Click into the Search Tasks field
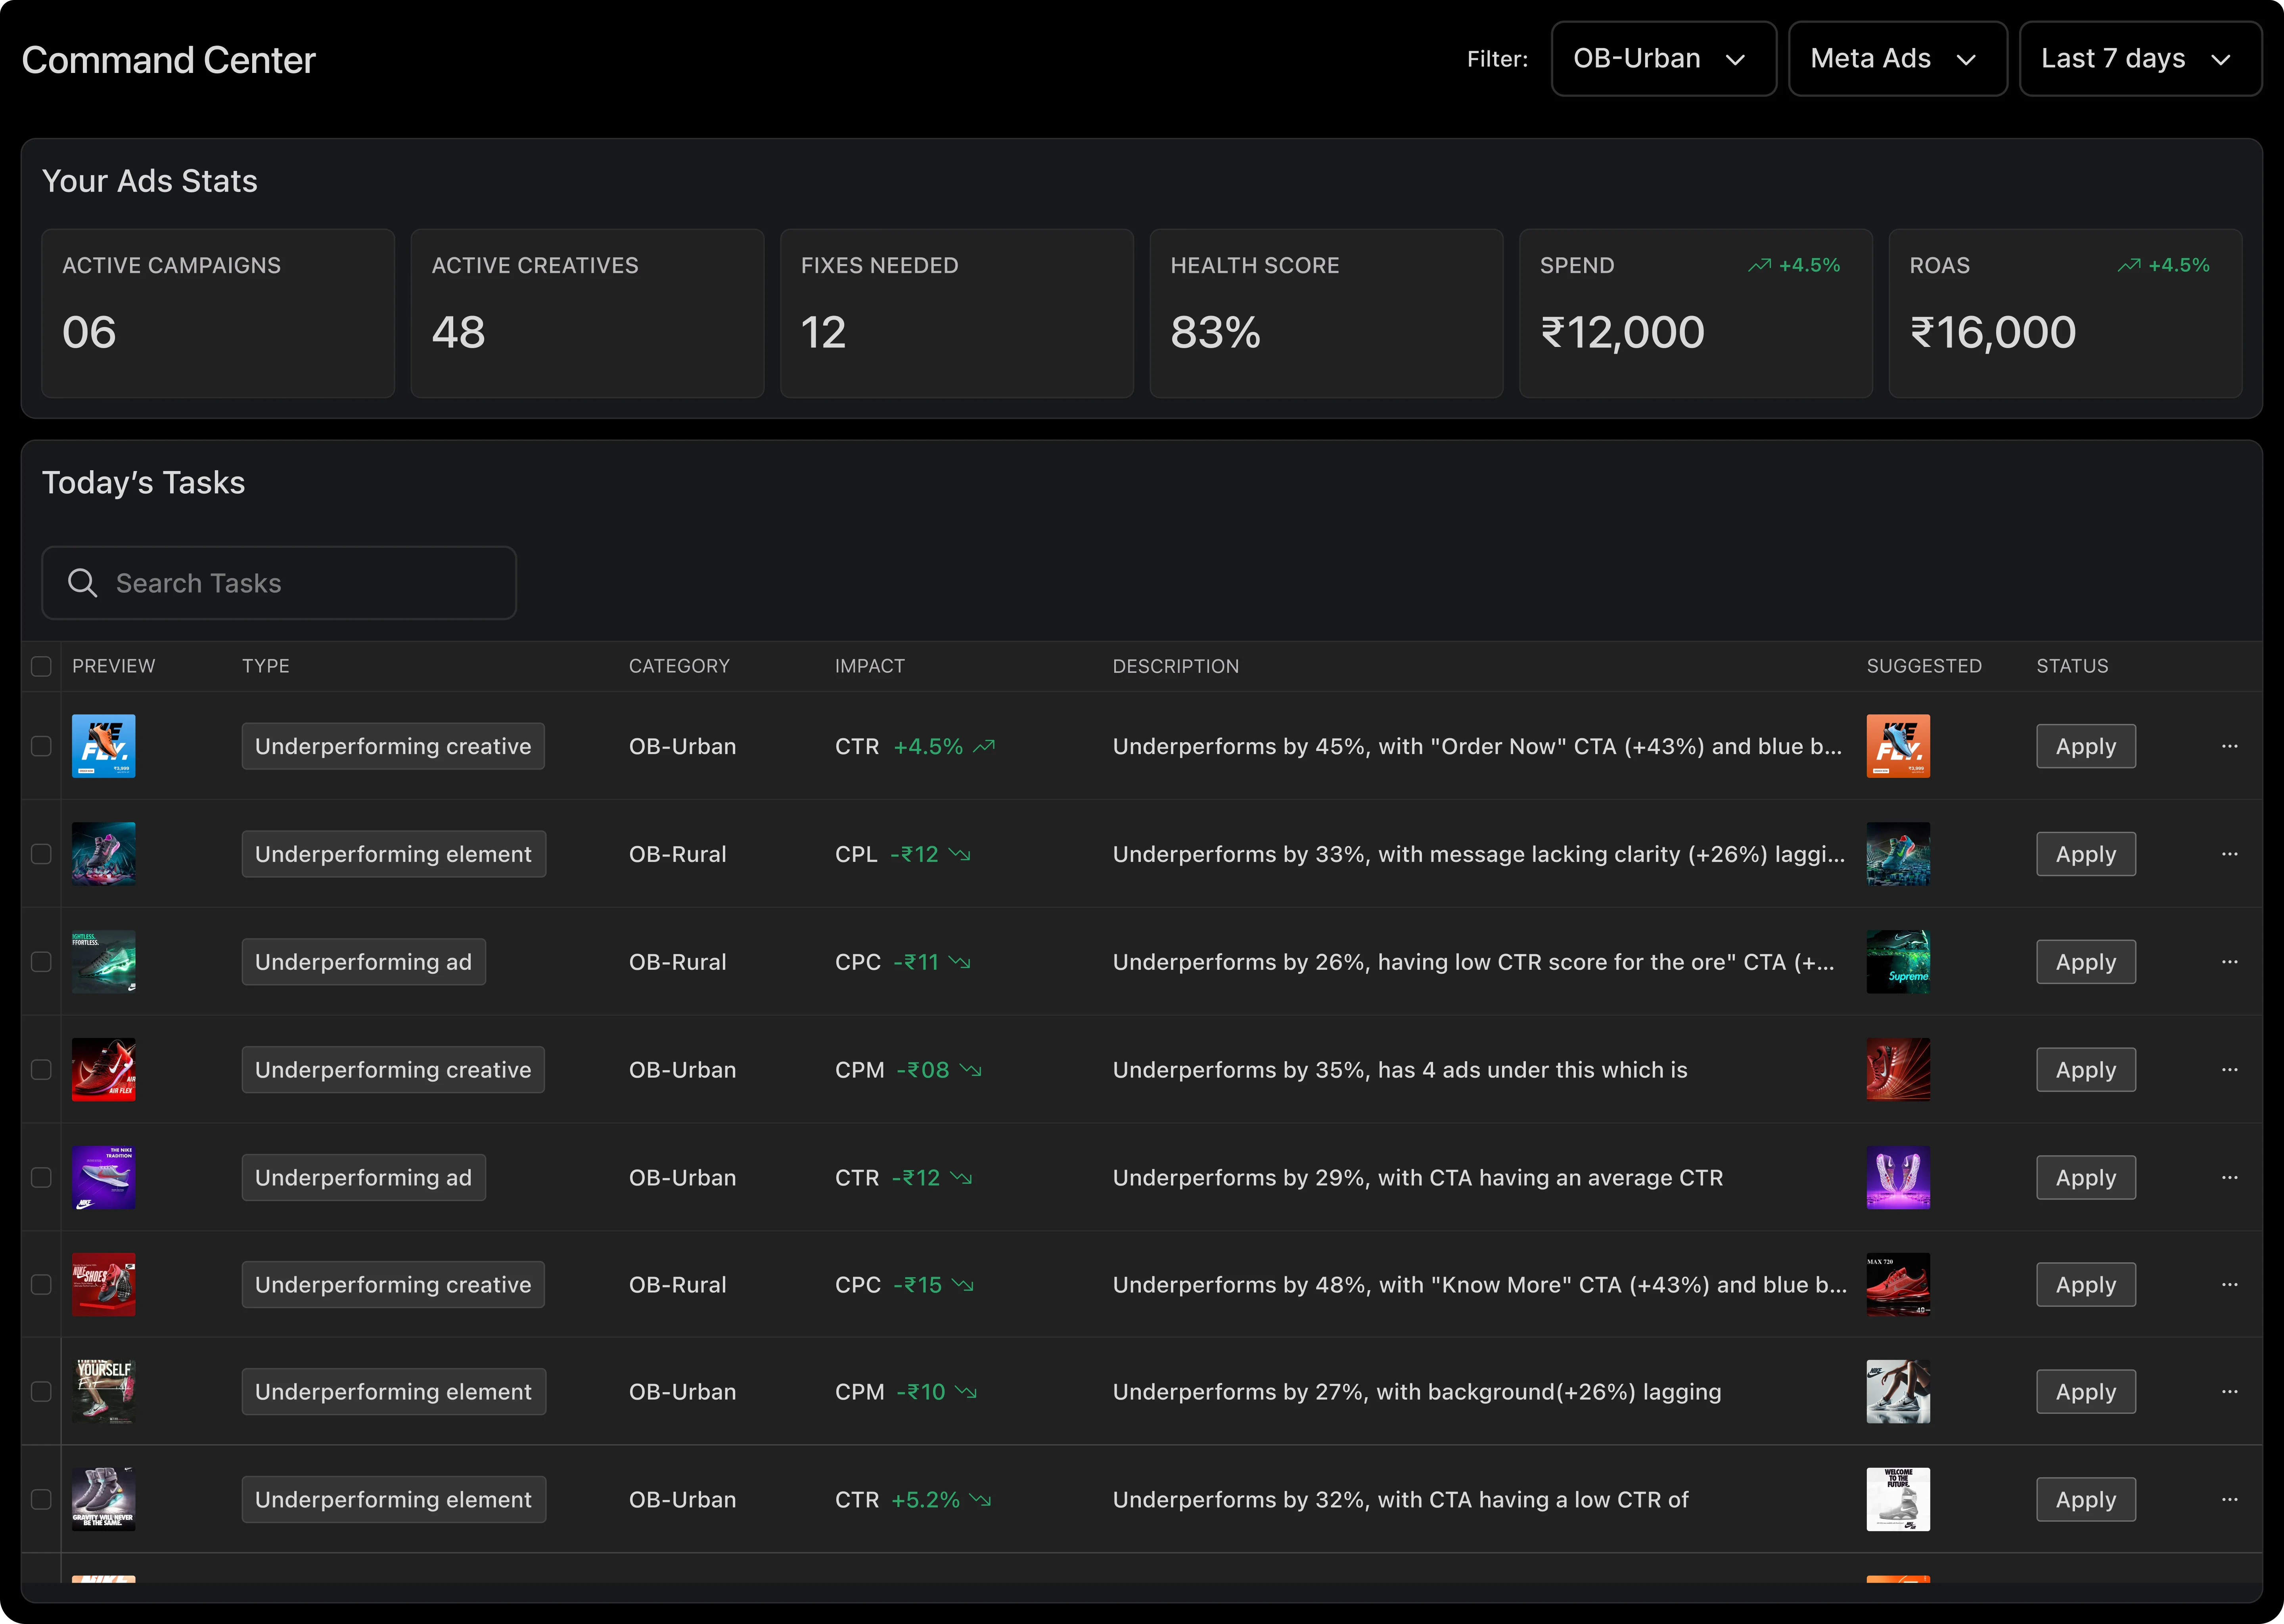 pos(300,583)
